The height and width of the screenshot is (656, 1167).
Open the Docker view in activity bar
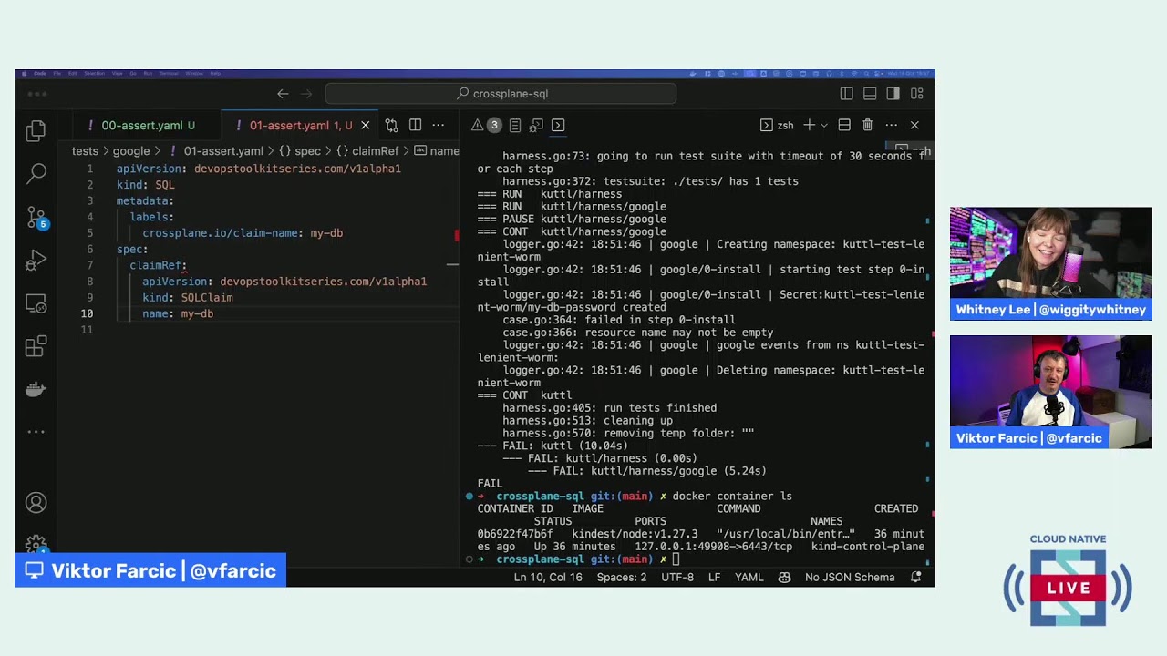(36, 389)
